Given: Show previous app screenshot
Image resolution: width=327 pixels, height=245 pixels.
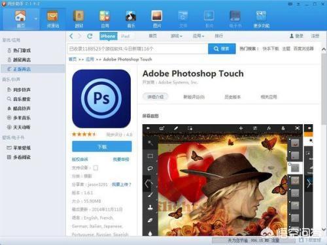Looking at the screenshot, I should [x=147, y=184].
